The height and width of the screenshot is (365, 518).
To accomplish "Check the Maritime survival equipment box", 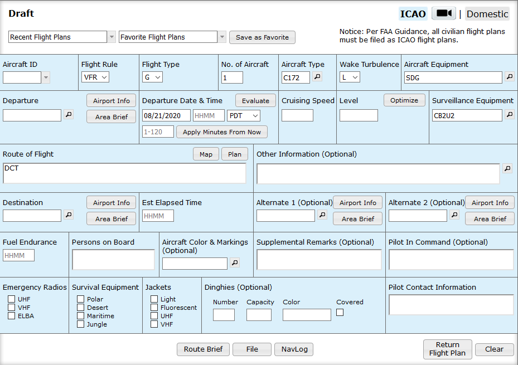I will (80, 316).
